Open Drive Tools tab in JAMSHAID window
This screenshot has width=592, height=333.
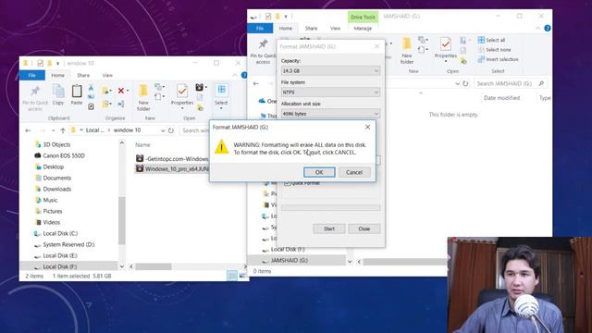(x=363, y=17)
